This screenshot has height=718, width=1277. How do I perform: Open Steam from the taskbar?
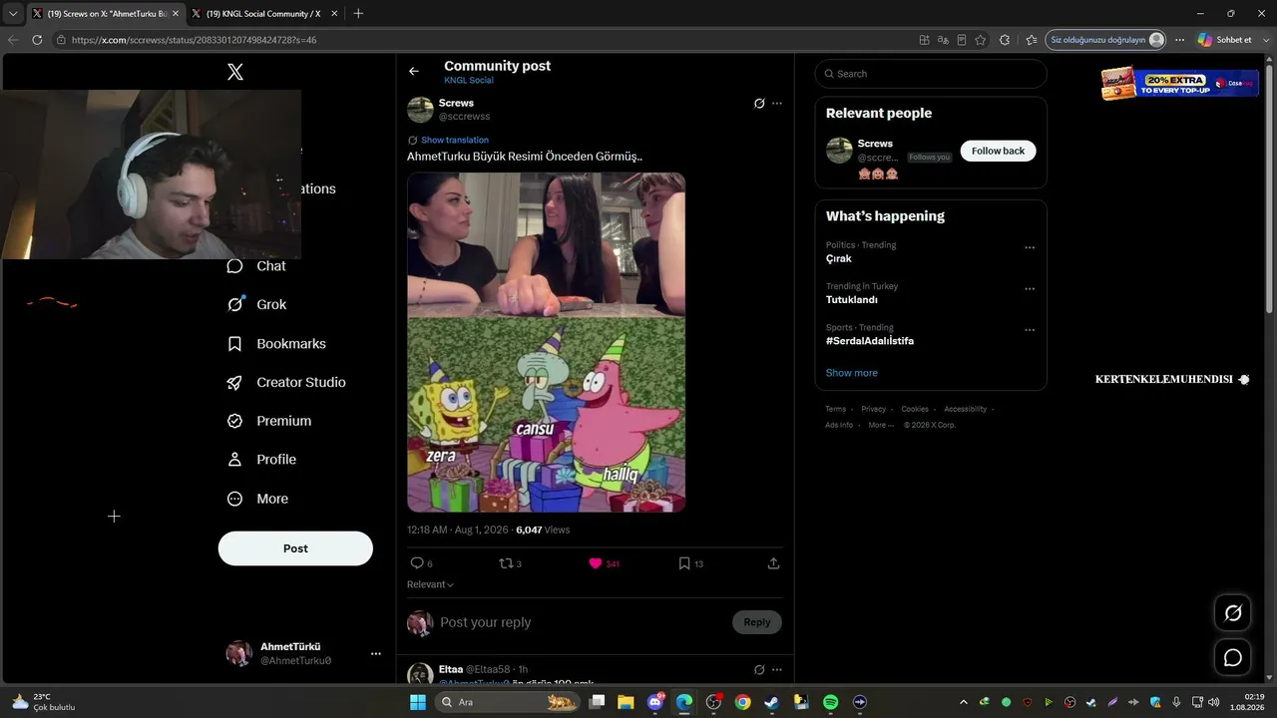click(771, 702)
